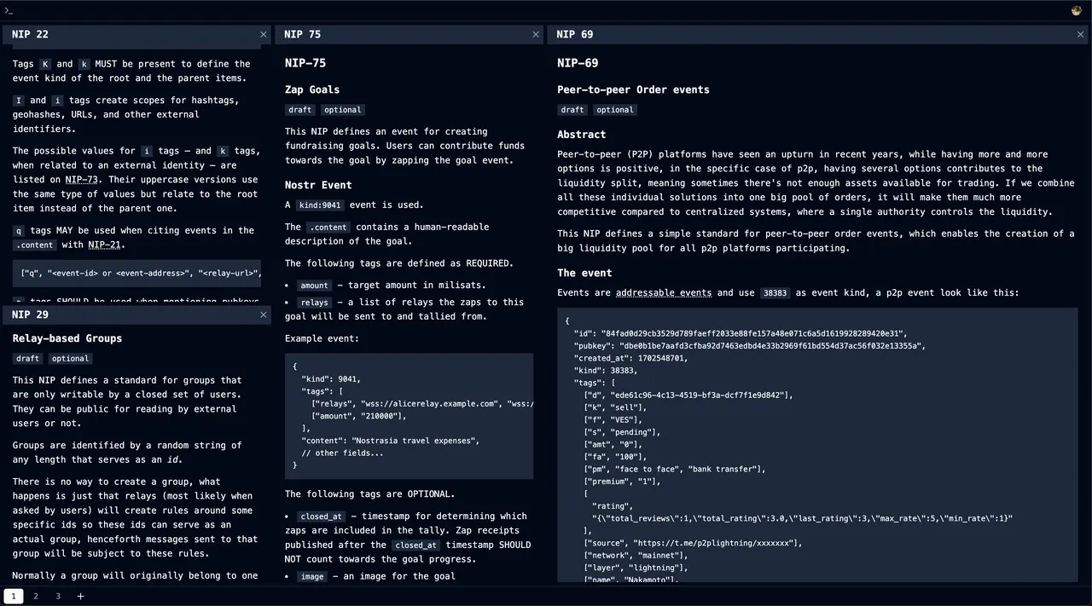1092x606 pixels.
Task: Open the NIP-21 link
Action: (104, 245)
